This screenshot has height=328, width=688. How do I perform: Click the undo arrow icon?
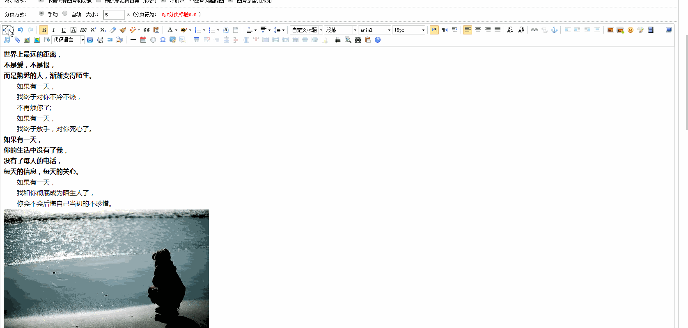point(21,30)
